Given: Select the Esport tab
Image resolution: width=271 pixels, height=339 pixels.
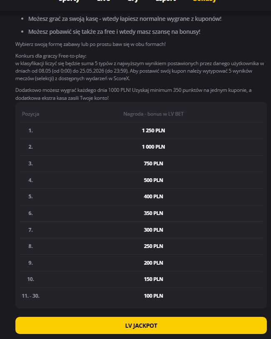Looking at the screenshot, I should tap(166, 1).
